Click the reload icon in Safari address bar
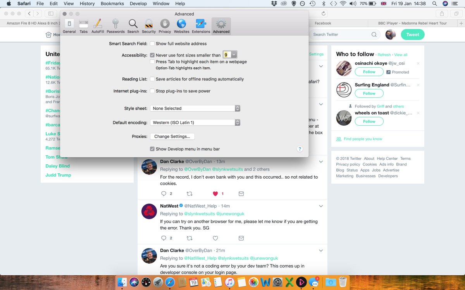This screenshot has width=465, height=290. [x=324, y=14]
